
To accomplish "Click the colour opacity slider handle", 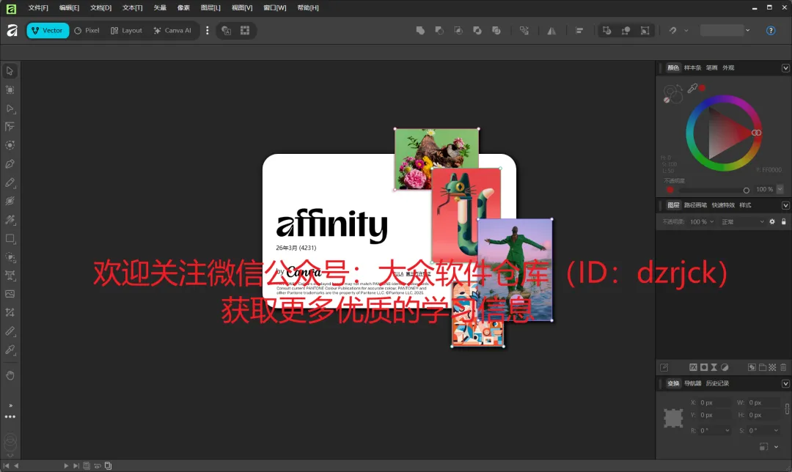I will [746, 191].
